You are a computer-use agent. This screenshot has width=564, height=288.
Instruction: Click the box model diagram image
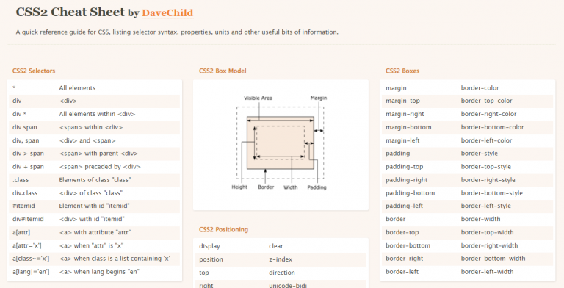(x=281, y=143)
